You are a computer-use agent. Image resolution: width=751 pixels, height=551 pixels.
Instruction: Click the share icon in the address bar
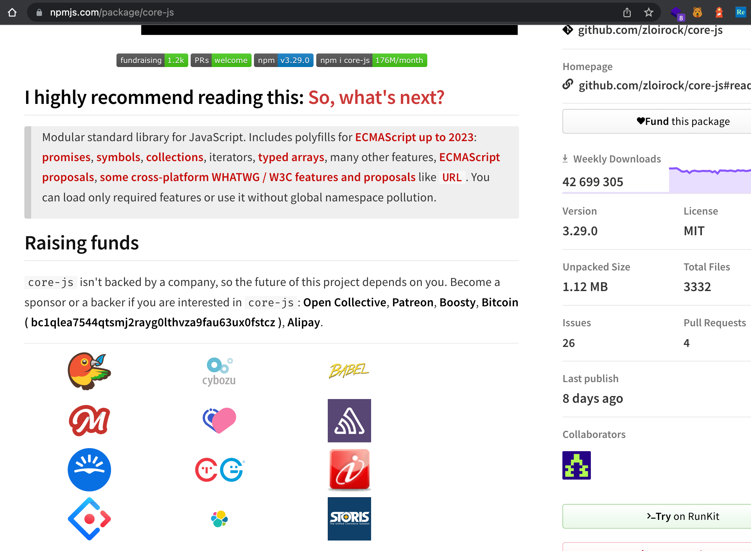click(x=627, y=12)
